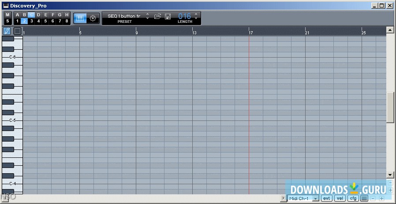Viewport: 396px width, 204px height.
Task: Click the dropdown arrow beside Midi Ch-1
Action: point(315,198)
